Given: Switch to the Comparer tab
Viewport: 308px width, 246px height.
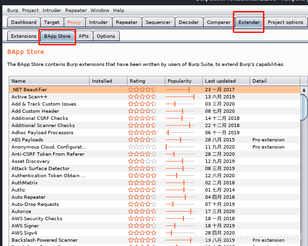Looking at the screenshot, I should (x=218, y=22).
